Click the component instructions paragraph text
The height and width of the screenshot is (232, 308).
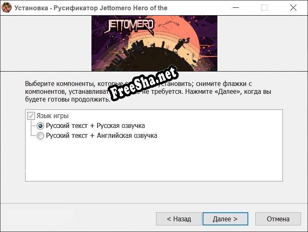click(x=148, y=91)
